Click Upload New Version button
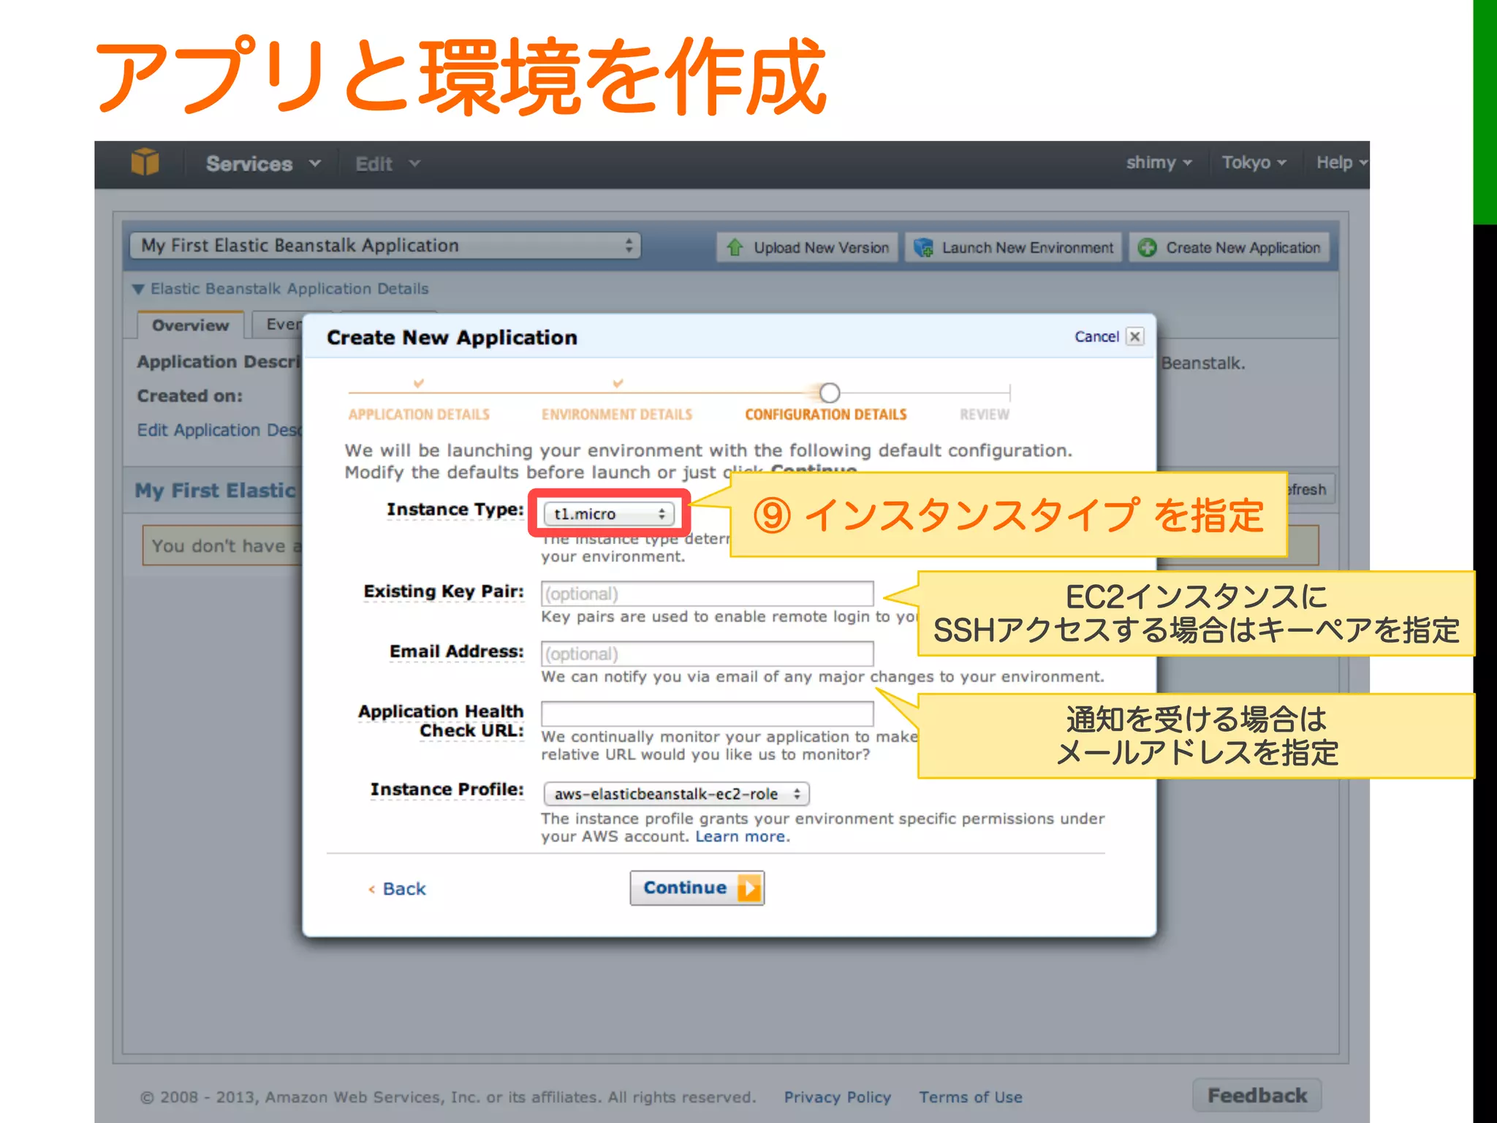The image size is (1497, 1123). pyautogui.click(x=807, y=248)
